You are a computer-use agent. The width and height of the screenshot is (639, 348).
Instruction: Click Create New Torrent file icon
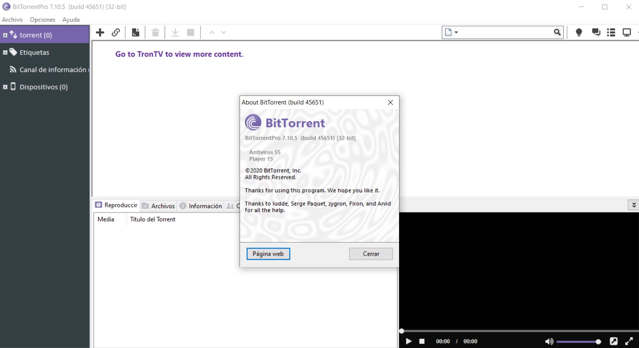point(135,33)
